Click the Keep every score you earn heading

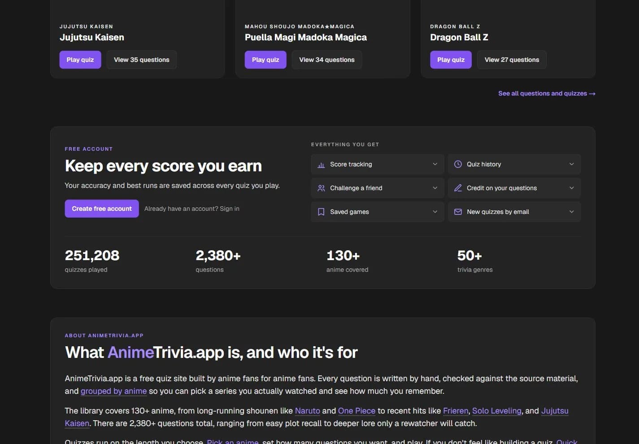[163, 166]
